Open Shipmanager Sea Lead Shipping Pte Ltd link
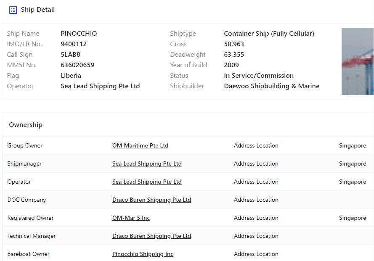 [147, 163]
